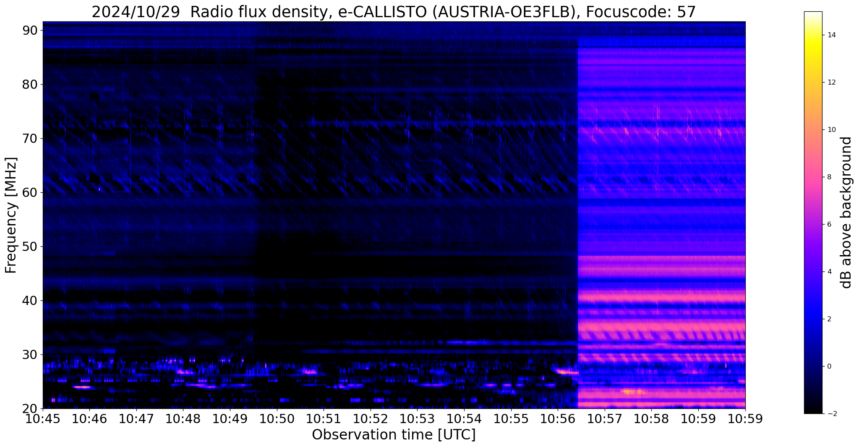The image size is (859, 447).
Task: Click the 10:52 time tick label
Action: [371, 419]
